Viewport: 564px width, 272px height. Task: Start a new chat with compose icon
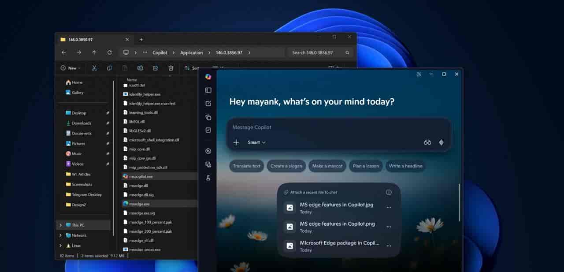click(208, 104)
